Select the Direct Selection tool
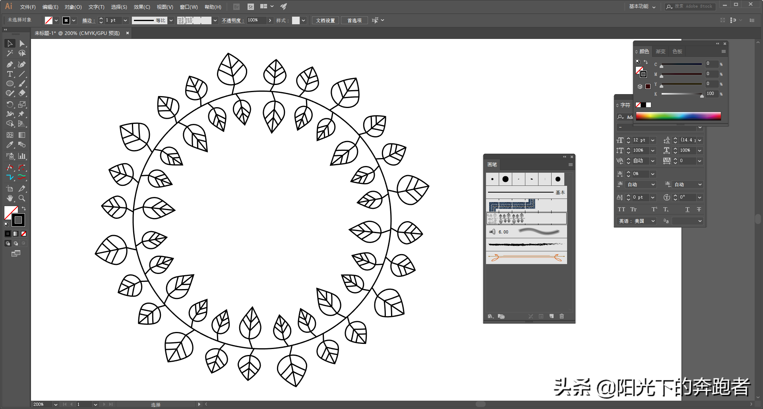 pos(22,43)
